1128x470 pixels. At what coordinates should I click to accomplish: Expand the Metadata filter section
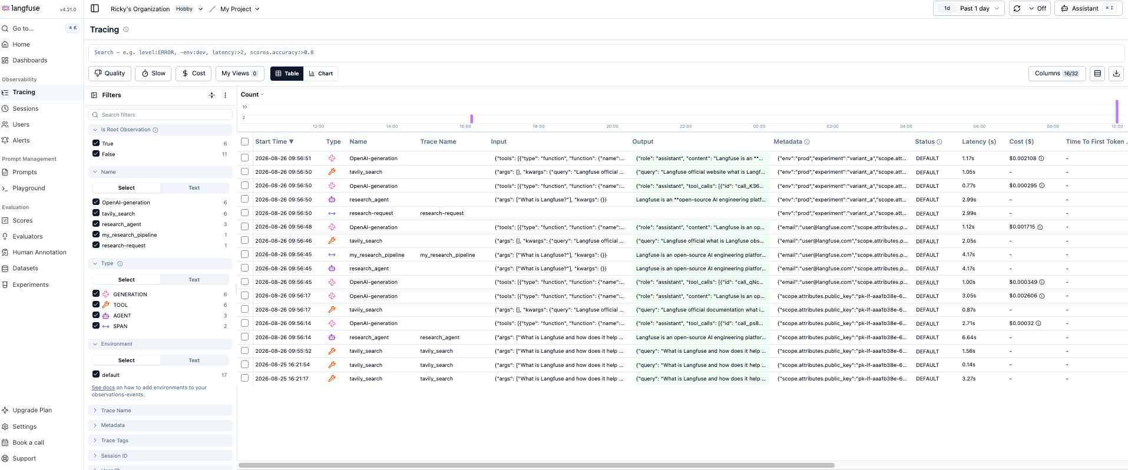tap(161, 425)
